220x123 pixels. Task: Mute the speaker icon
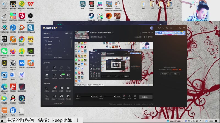pos(101,96)
